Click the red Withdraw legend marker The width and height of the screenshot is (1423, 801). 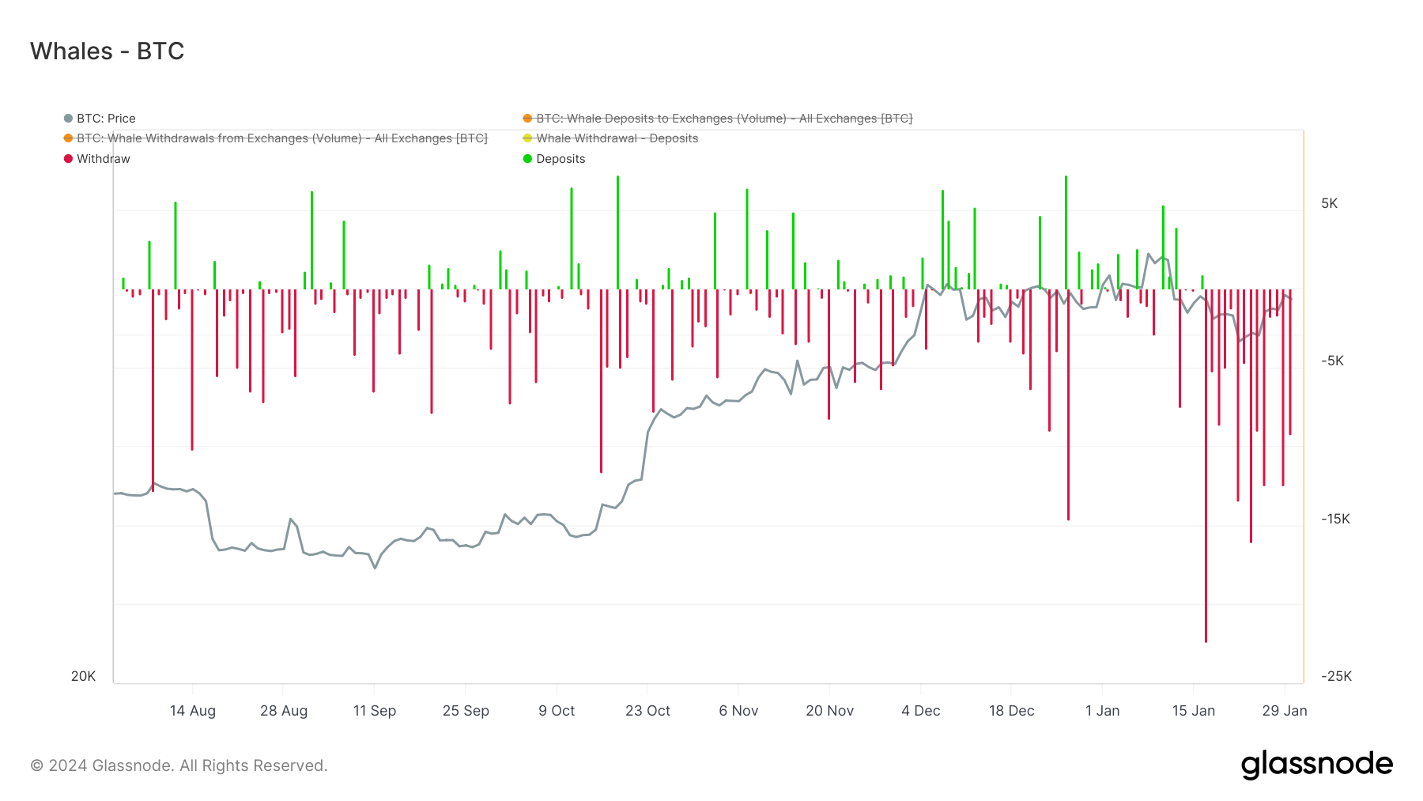[66, 158]
